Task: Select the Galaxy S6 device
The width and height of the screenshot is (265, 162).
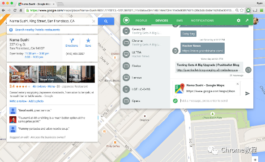Action: point(145,31)
